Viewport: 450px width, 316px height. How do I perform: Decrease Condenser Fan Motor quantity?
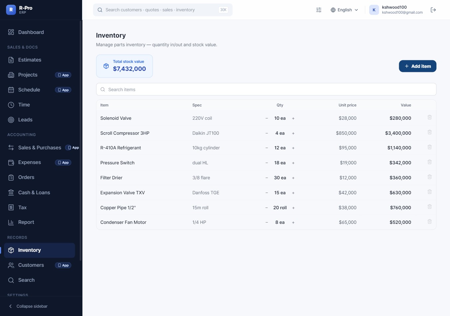267,223
